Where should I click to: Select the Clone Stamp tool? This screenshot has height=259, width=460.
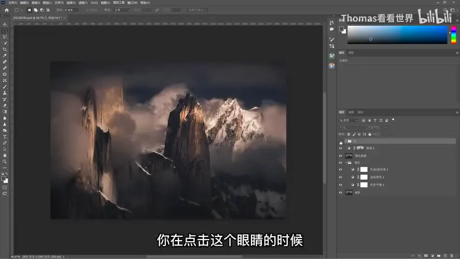pos(5,93)
